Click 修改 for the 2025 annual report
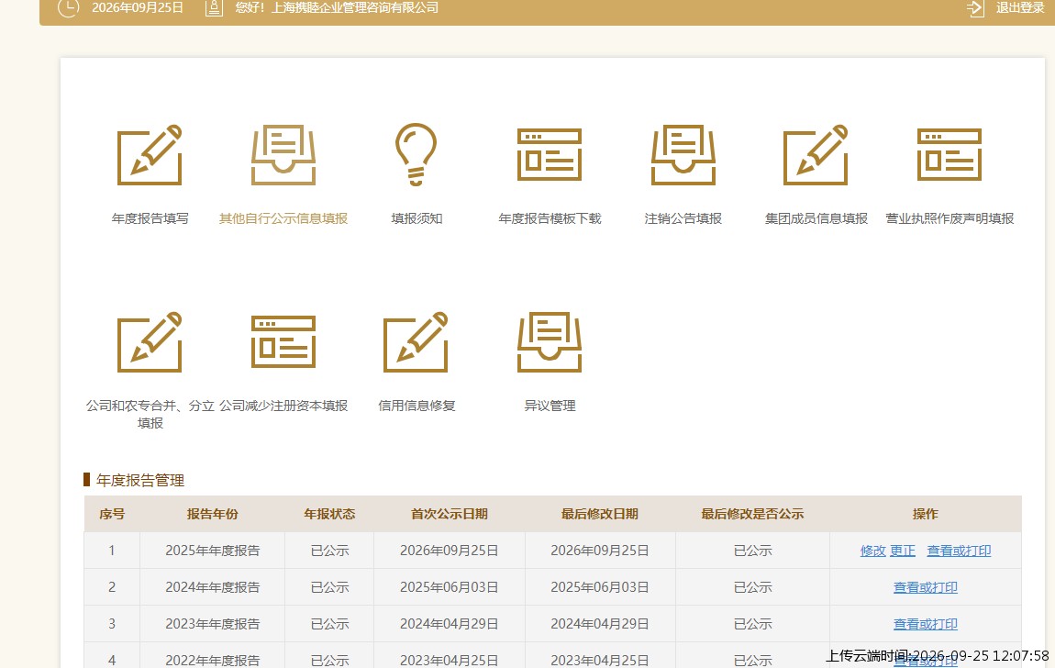This screenshot has height=668, width=1055. [872, 551]
